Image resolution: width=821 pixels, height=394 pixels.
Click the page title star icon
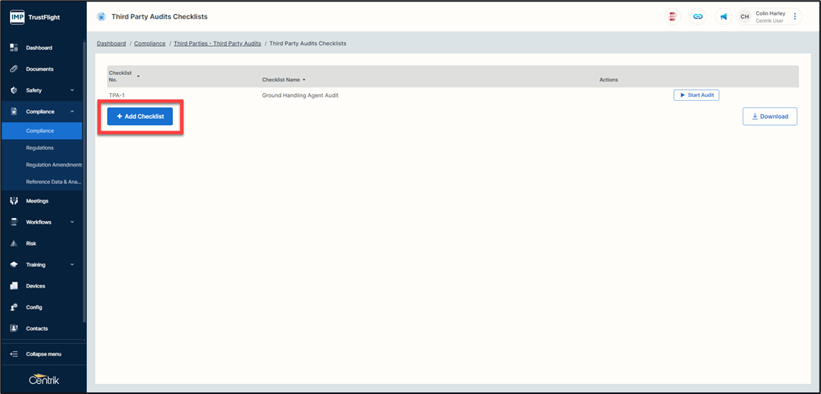point(101,16)
